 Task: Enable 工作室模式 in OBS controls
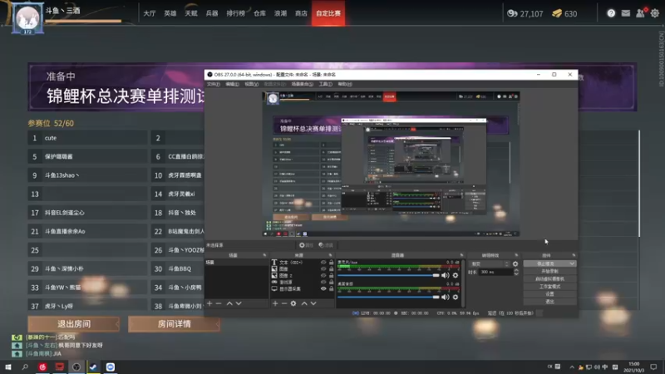tap(549, 287)
